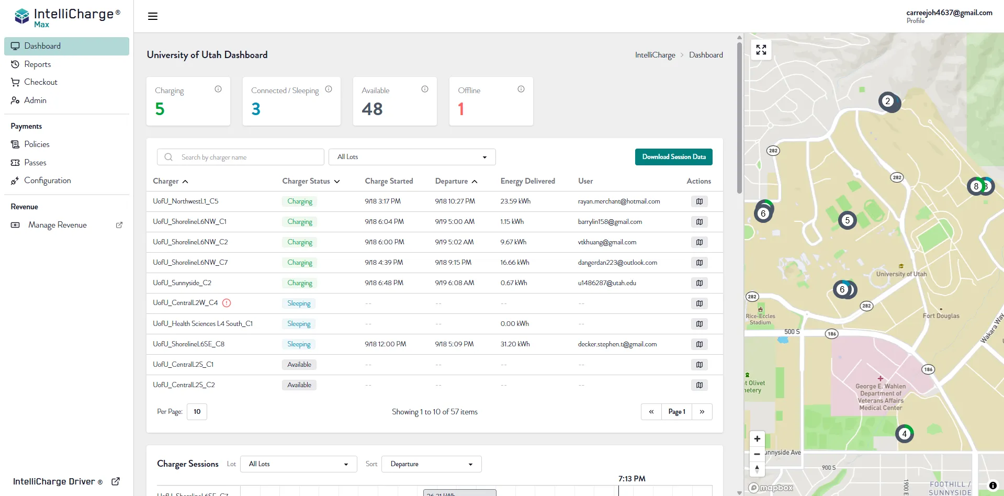Reset map bearing with compass button
The width and height of the screenshot is (1004, 496).
(757, 469)
